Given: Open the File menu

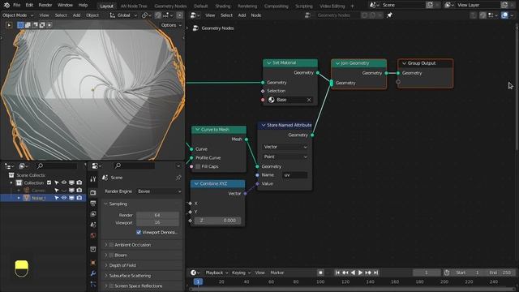Looking at the screenshot, I should click(16, 5).
